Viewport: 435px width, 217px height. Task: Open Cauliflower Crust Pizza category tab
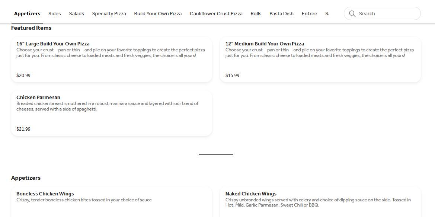[216, 14]
